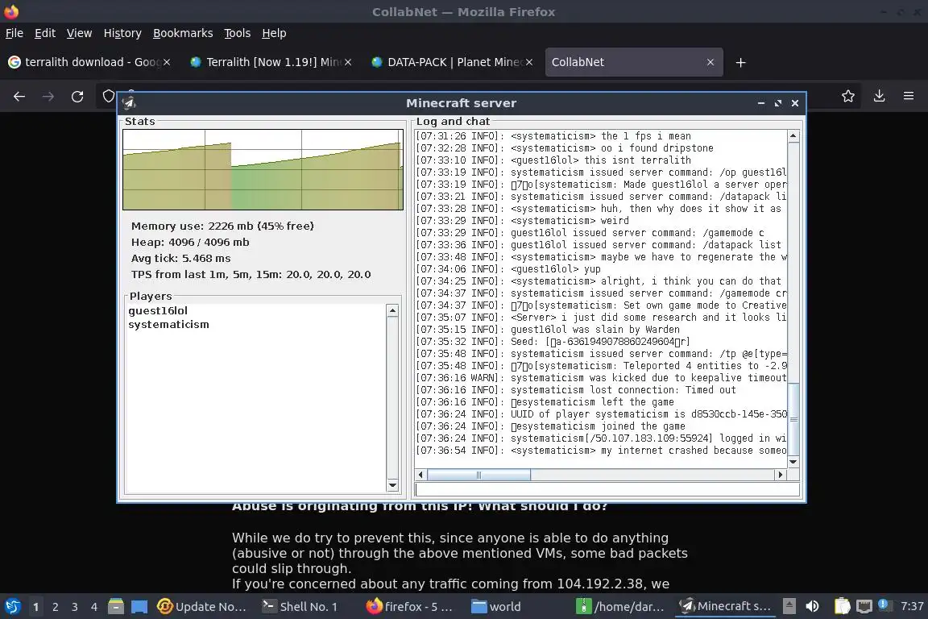Click the notification bubble tray icon
Screen dimensions: 928x619
pos(883,604)
